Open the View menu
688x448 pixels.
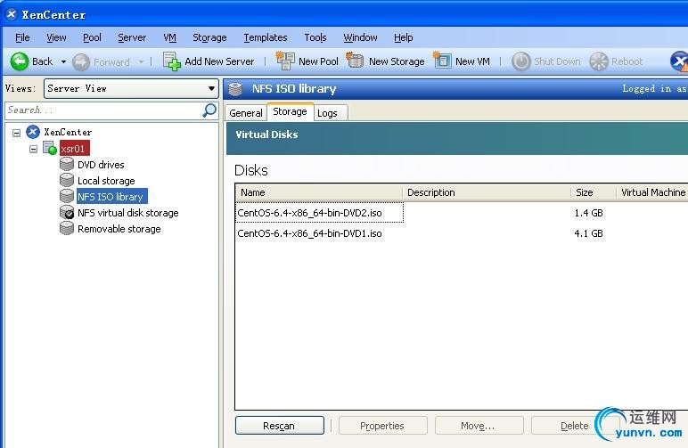57,37
